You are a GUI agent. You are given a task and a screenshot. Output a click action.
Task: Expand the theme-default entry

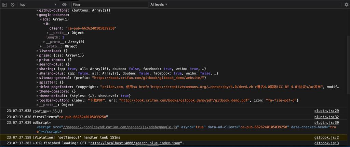(x=38, y=96)
